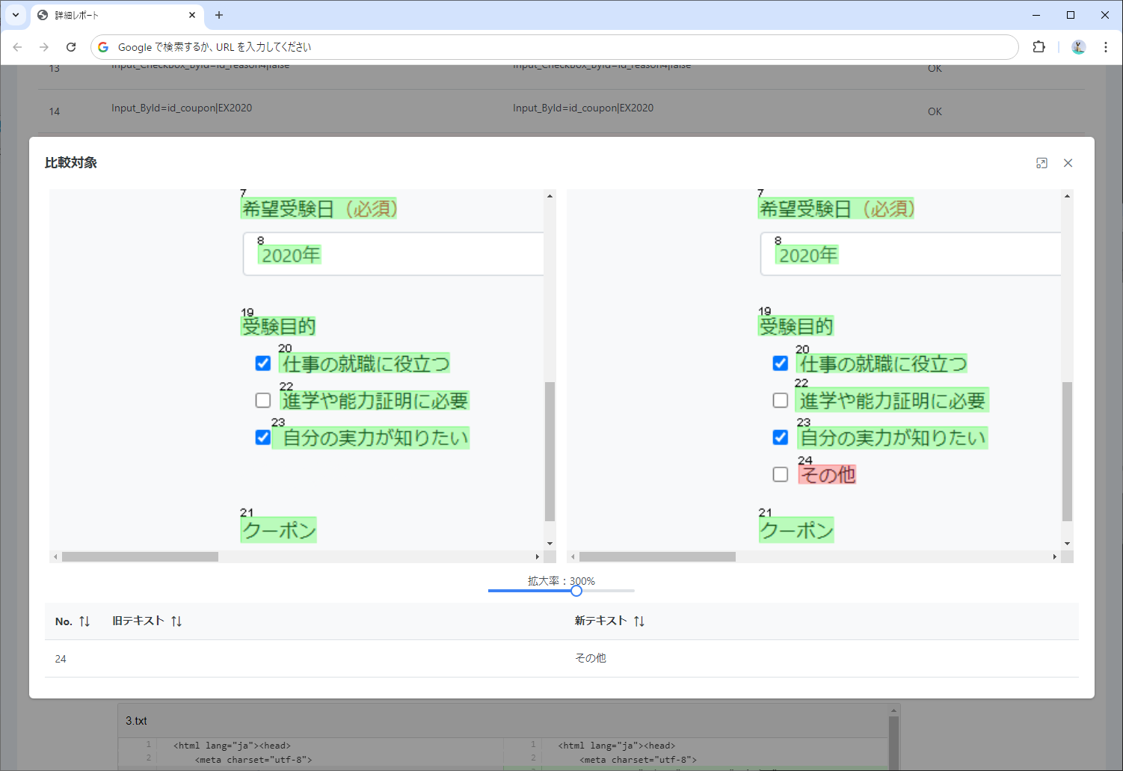The height and width of the screenshot is (771, 1123).
Task: Click left pane horizontal scroll right arrow
Action: pos(538,557)
